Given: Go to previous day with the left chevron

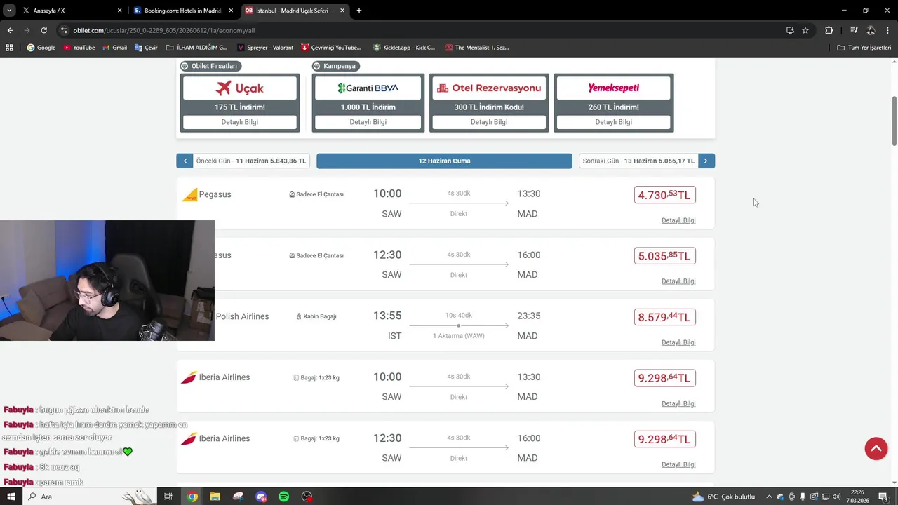Looking at the screenshot, I should (185, 161).
